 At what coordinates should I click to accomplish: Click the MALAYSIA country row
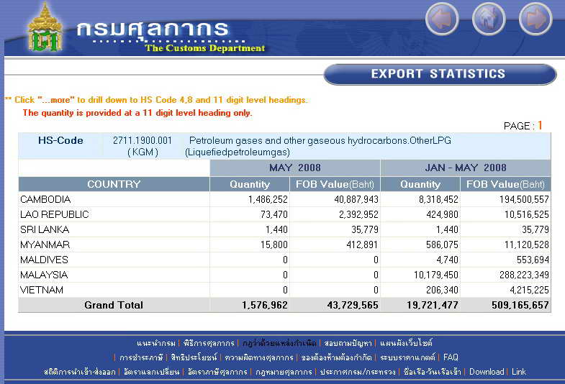click(x=44, y=275)
